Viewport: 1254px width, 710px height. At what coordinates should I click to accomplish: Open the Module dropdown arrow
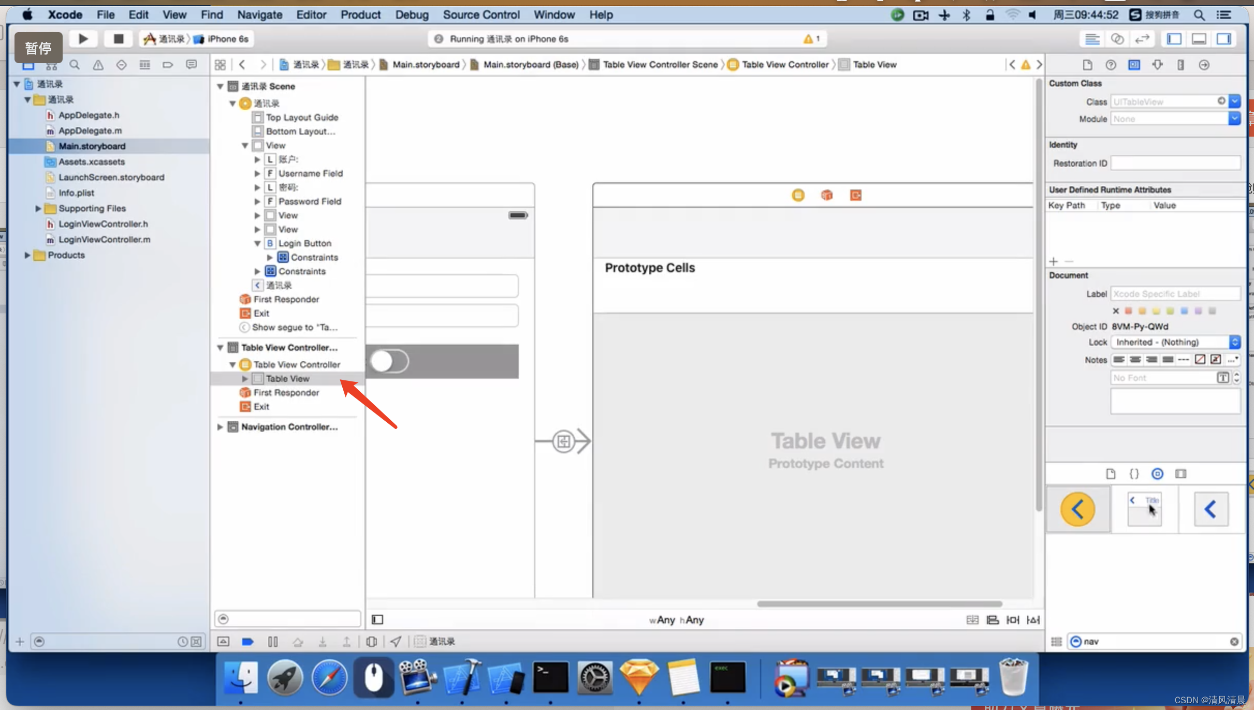coord(1235,119)
